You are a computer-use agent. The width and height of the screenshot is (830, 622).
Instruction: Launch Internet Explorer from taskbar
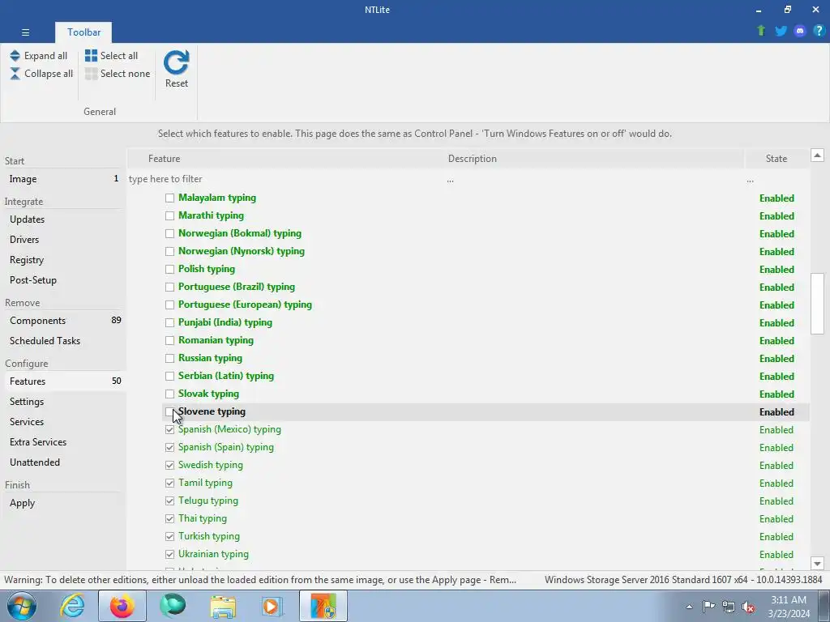tap(72, 606)
